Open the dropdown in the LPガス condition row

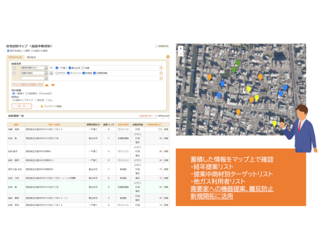coord(46,73)
